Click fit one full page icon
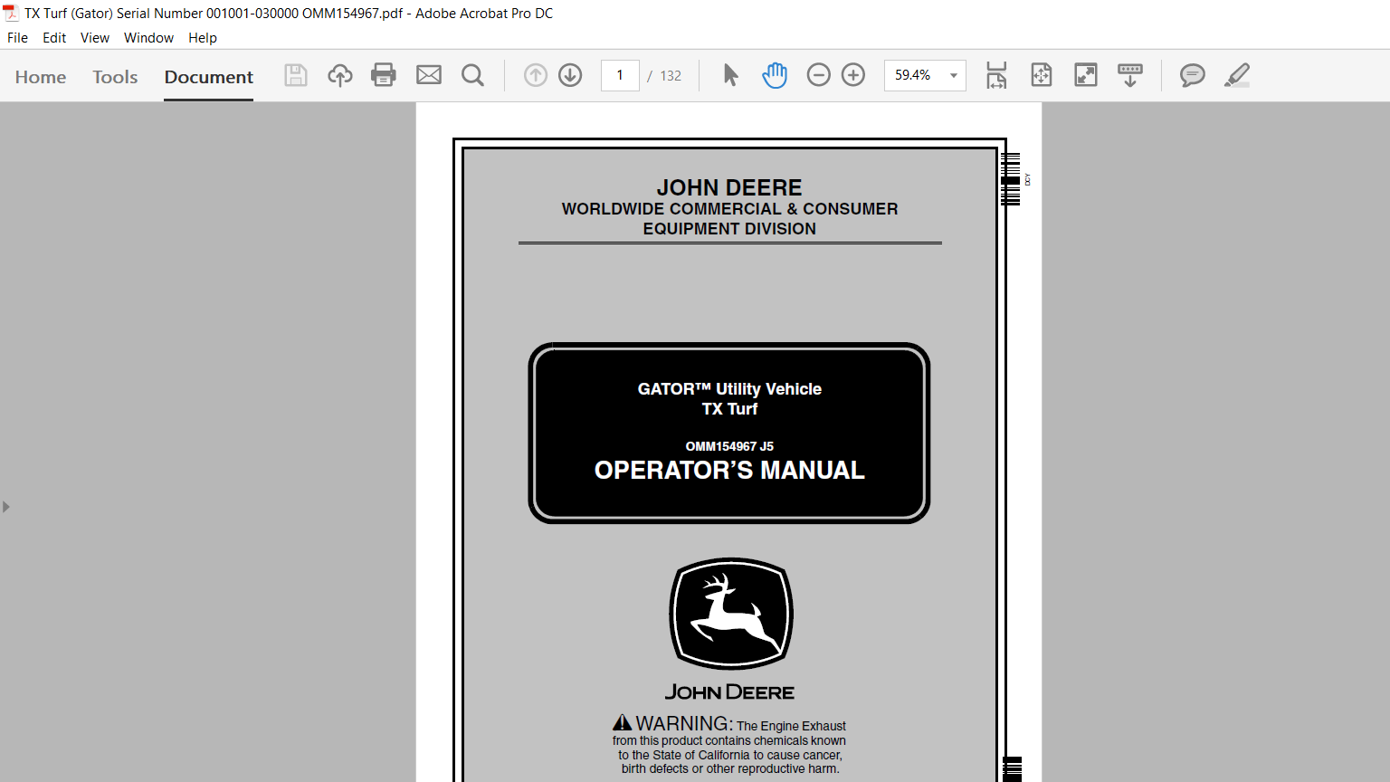 pyautogui.click(x=1042, y=75)
